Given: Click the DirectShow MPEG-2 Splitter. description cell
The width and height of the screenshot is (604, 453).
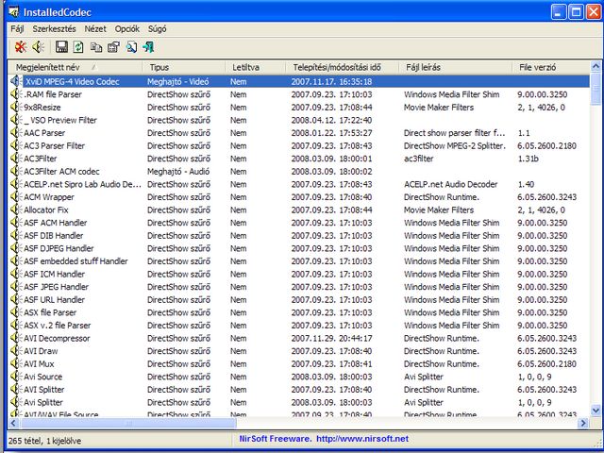Looking at the screenshot, I should tap(455, 145).
